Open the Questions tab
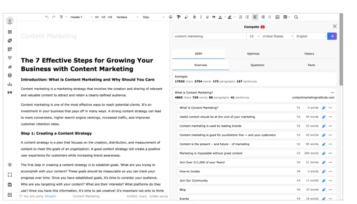Viewport: 357px width, 204px height. pos(257,65)
